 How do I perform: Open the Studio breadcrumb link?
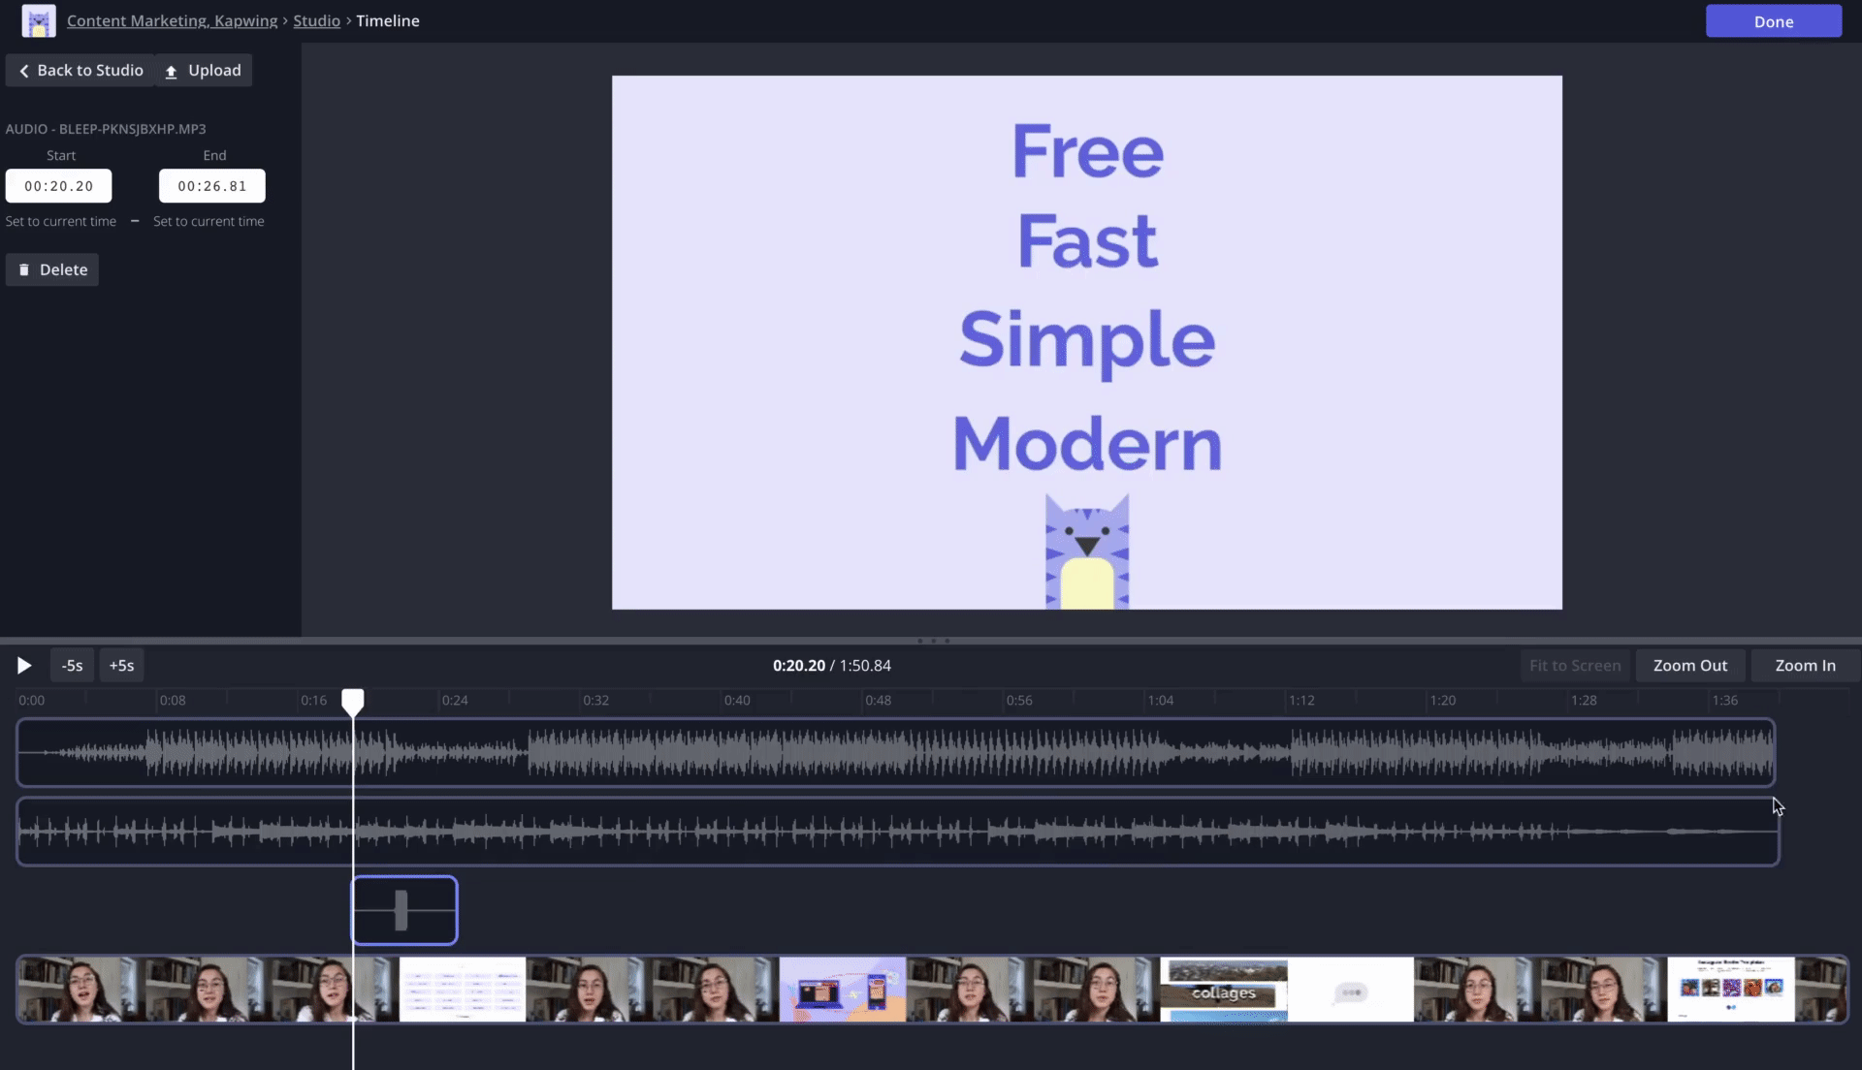pos(316,20)
